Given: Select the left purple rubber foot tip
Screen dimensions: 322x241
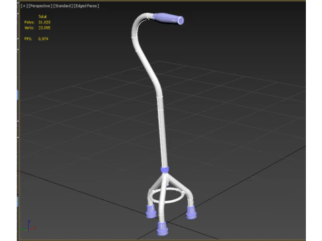Looking at the screenshot, I should [151, 212].
